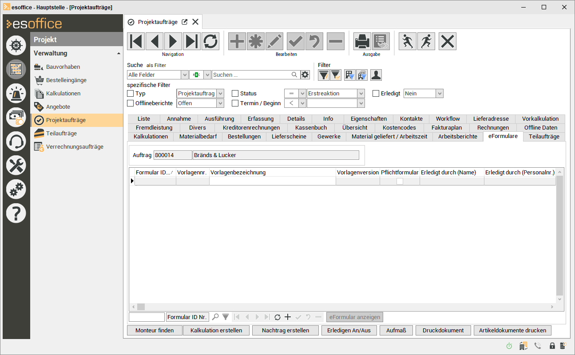The height and width of the screenshot is (355, 575).
Task: Open search settings gear icon
Action: click(305, 75)
